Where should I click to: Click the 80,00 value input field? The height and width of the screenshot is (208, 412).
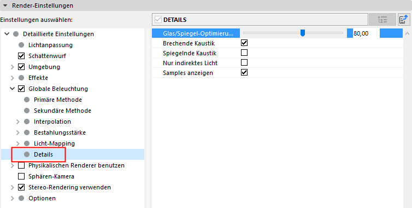[x=366, y=33]
